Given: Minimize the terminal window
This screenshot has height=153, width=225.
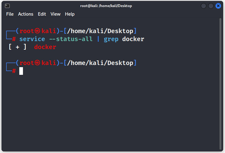Looking at the screenshot, I should point(204,6).
